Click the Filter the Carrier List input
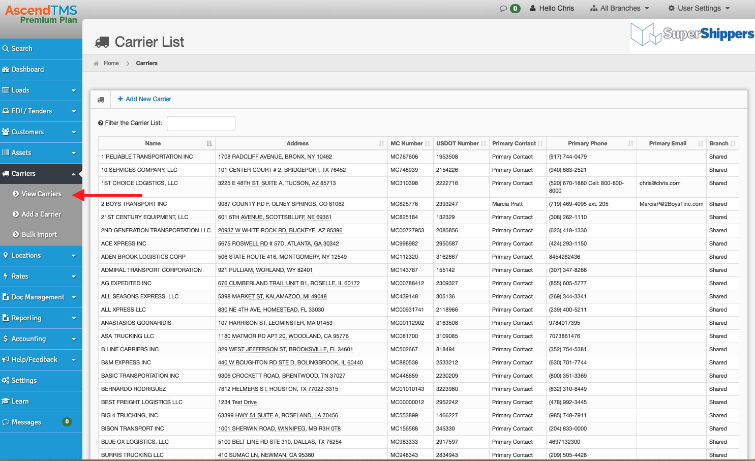The width and height of the screenshot is (755, 461). coord(201,124)
